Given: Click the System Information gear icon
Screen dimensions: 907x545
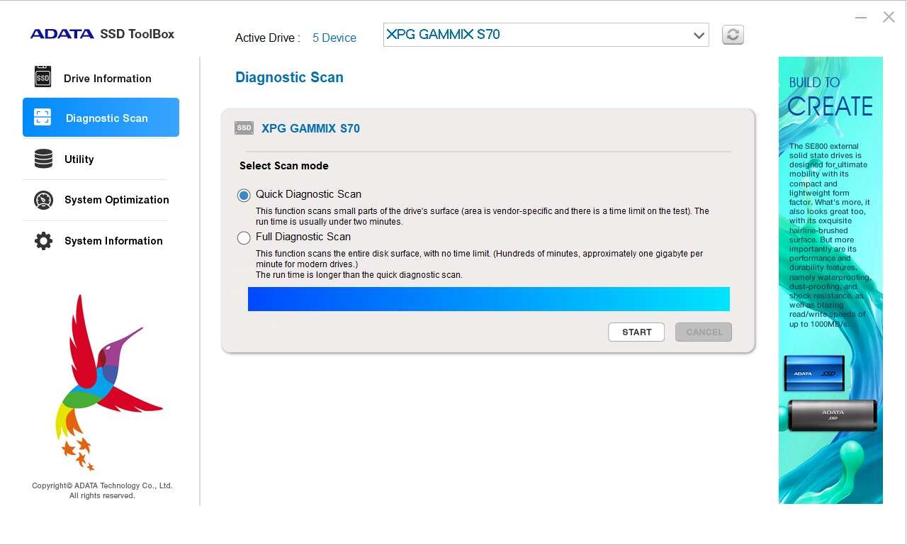Looking at the screenshot, I should tap(43, 241).
